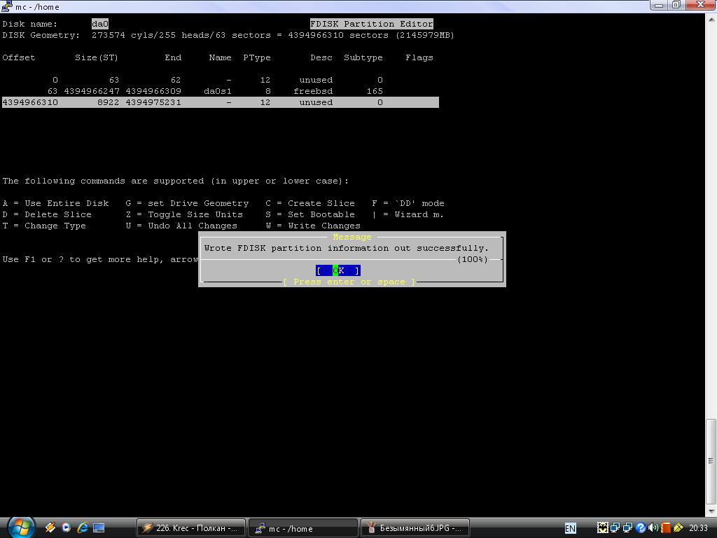Switch to Безымянный6.JPG taskbar window

click(x=415, y=527)
